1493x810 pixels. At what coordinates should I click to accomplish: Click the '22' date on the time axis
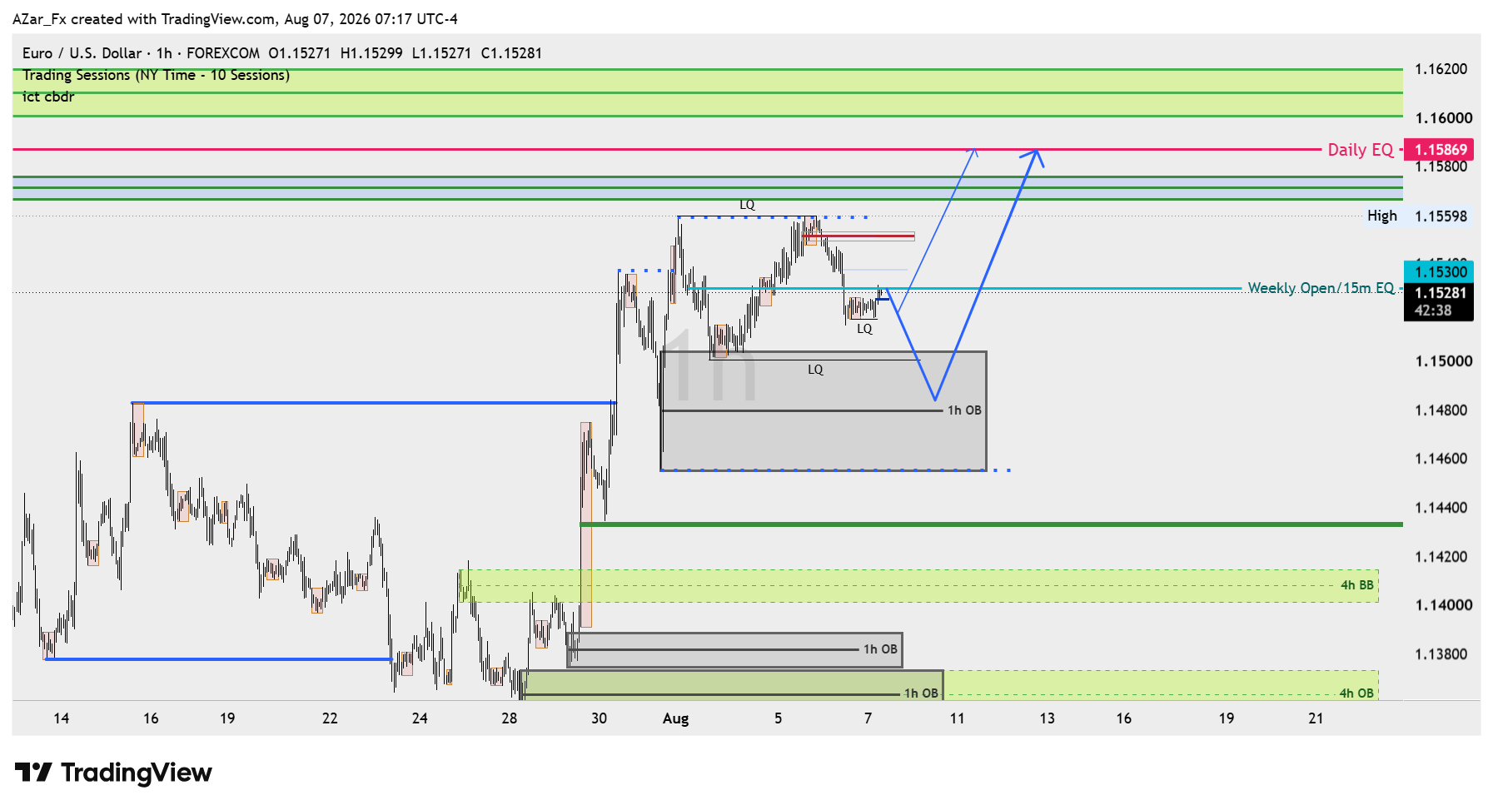(x=330, y=718)
